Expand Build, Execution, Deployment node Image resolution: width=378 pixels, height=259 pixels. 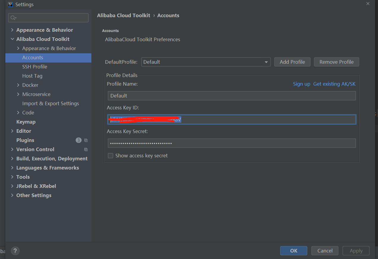(x=12, y=159)
